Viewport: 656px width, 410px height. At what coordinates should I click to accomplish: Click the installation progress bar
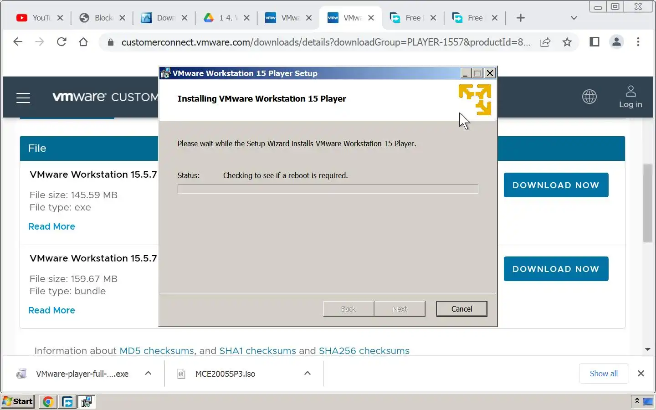pyautogui.click(x=328, y=189)
